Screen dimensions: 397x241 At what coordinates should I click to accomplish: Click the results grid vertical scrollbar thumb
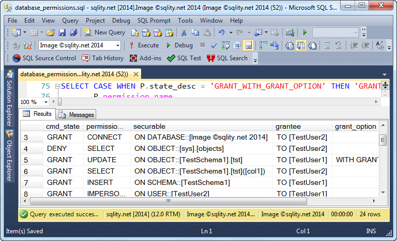point(383,140)
